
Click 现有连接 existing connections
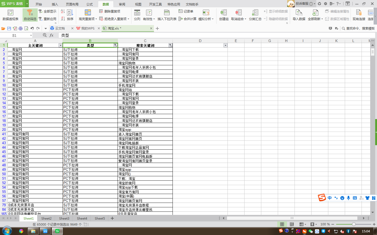click(x=359, y=15)
